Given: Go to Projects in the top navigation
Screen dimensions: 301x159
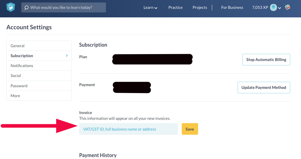Looking at the screenshot, I should pyautogui.click(x=200, y=7).
